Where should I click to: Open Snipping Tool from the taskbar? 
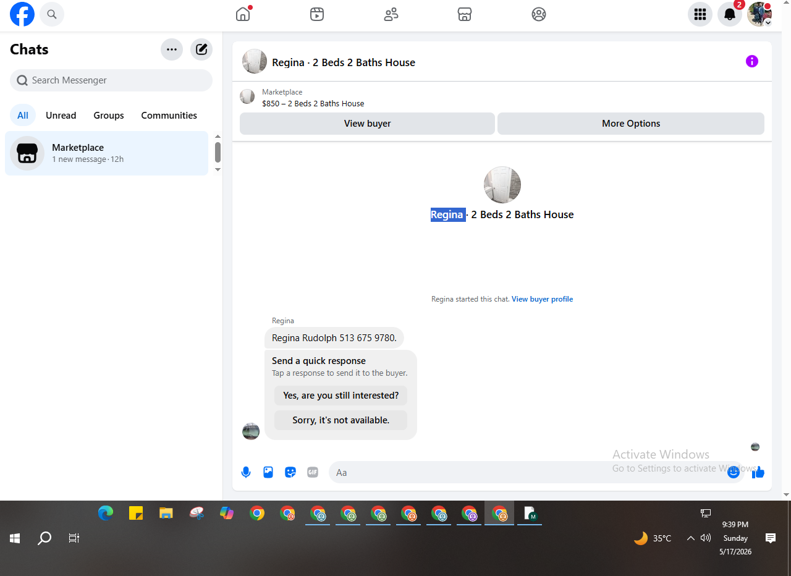[197, 513]
